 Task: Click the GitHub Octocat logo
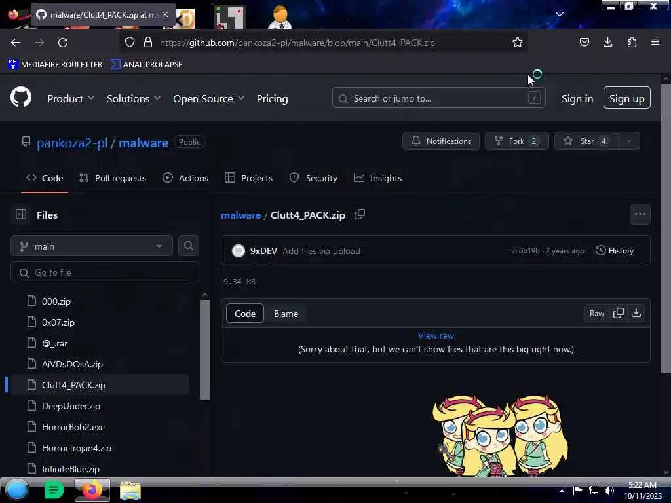pos(21,98)
